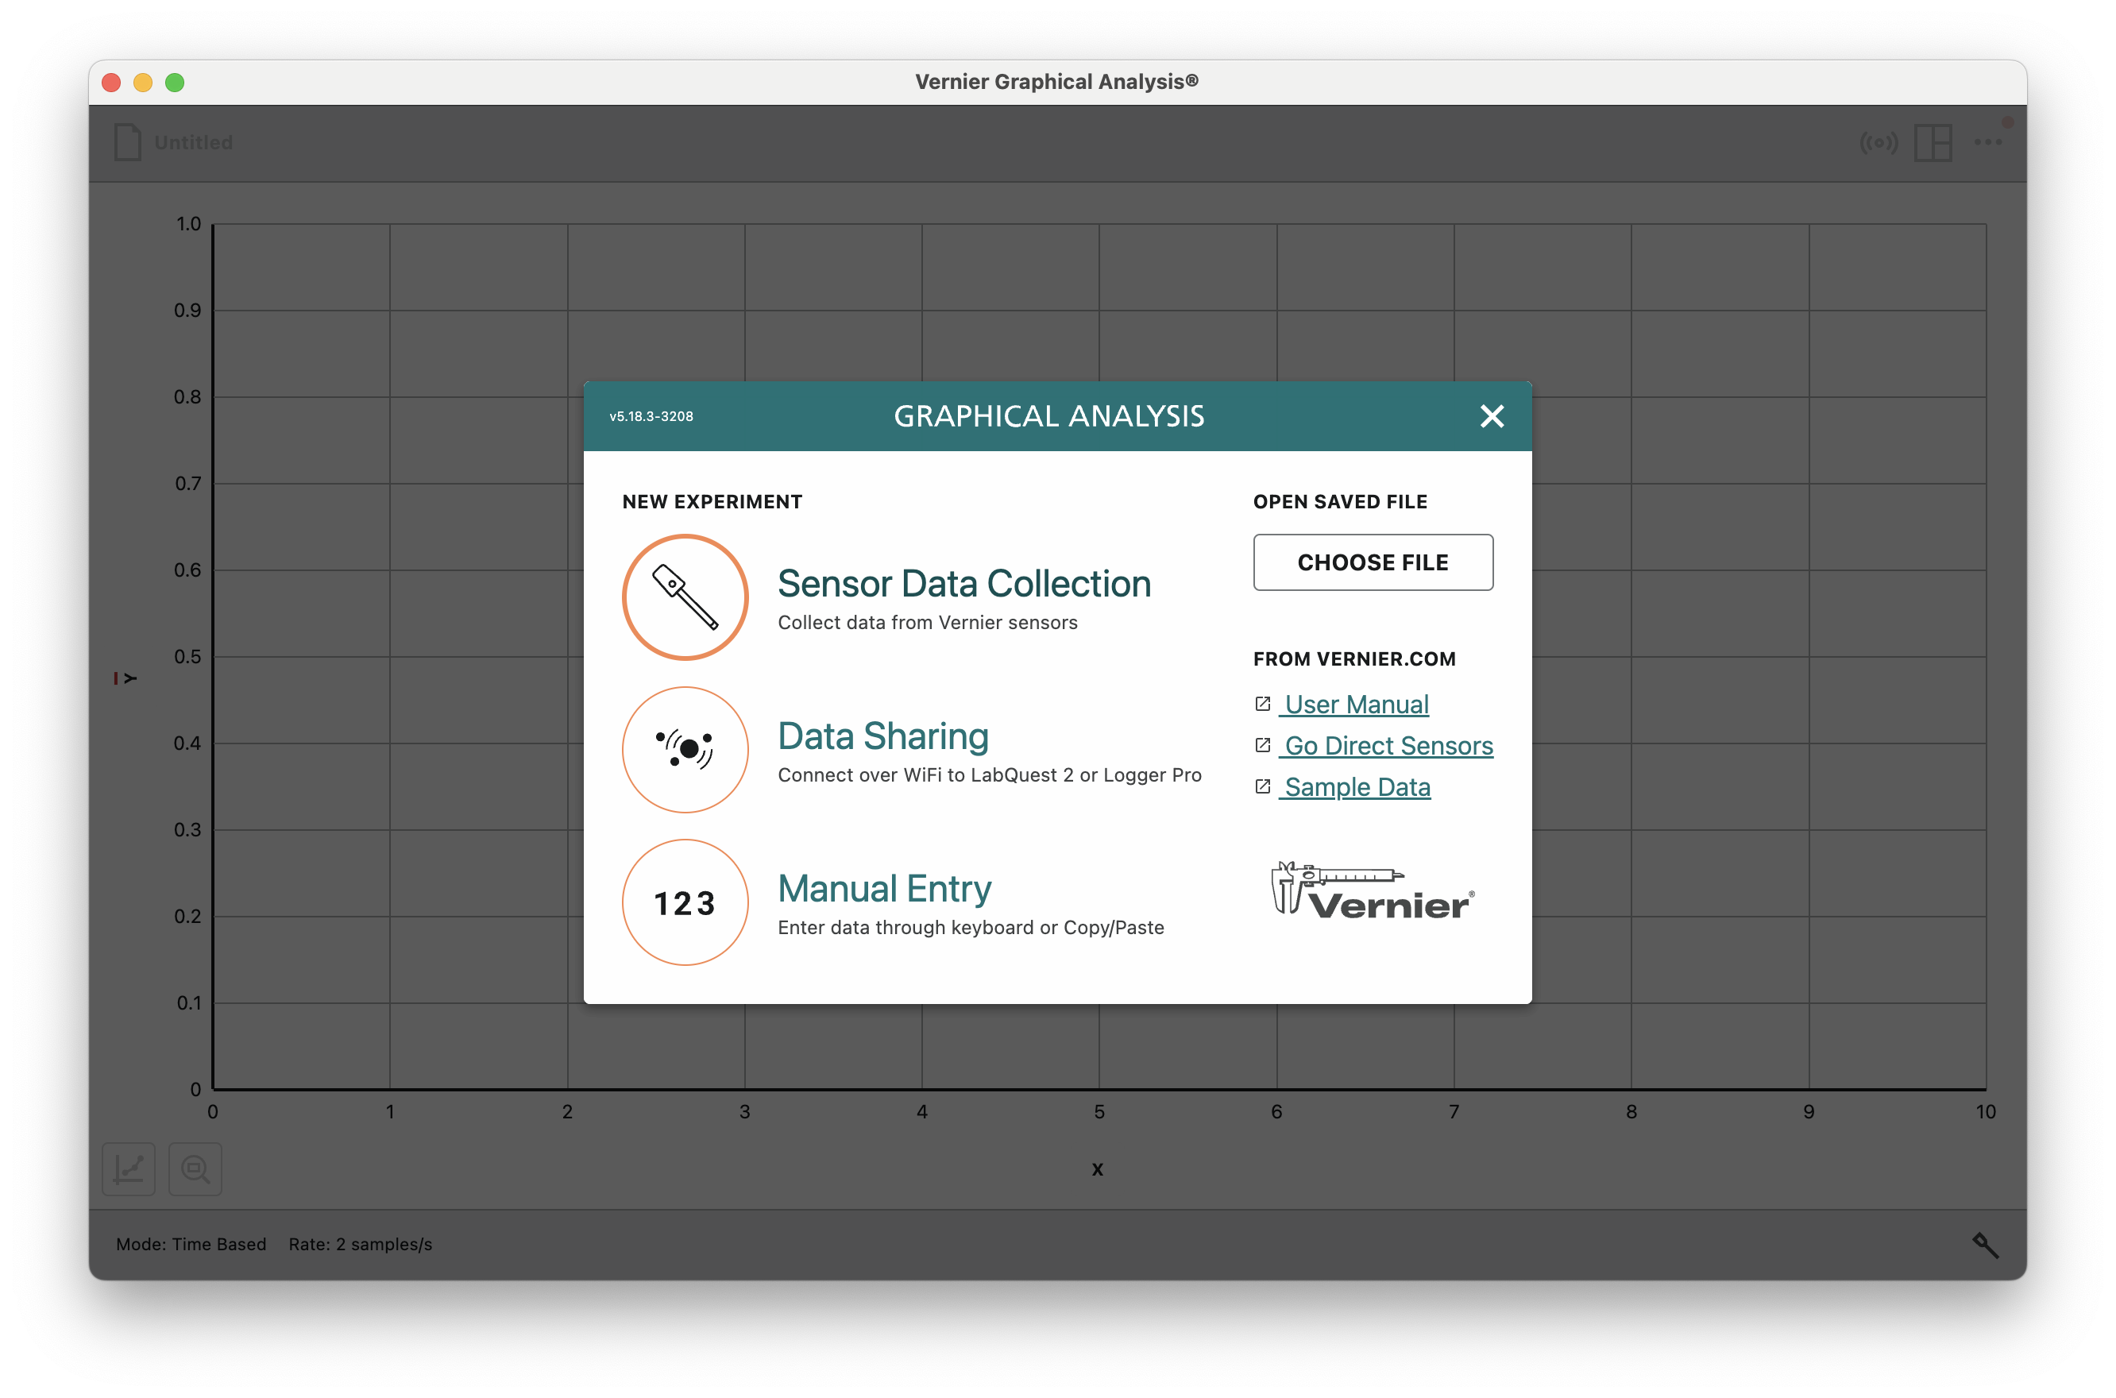Choose the Manual Entry title

point(884,889)
